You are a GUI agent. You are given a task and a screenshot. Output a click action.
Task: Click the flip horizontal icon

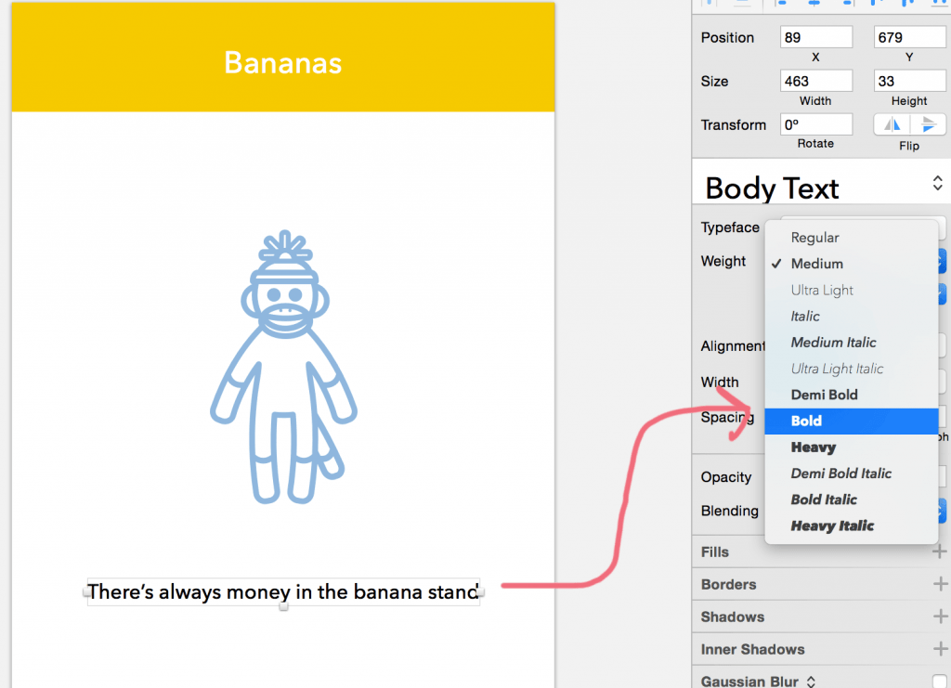[892, 125]
